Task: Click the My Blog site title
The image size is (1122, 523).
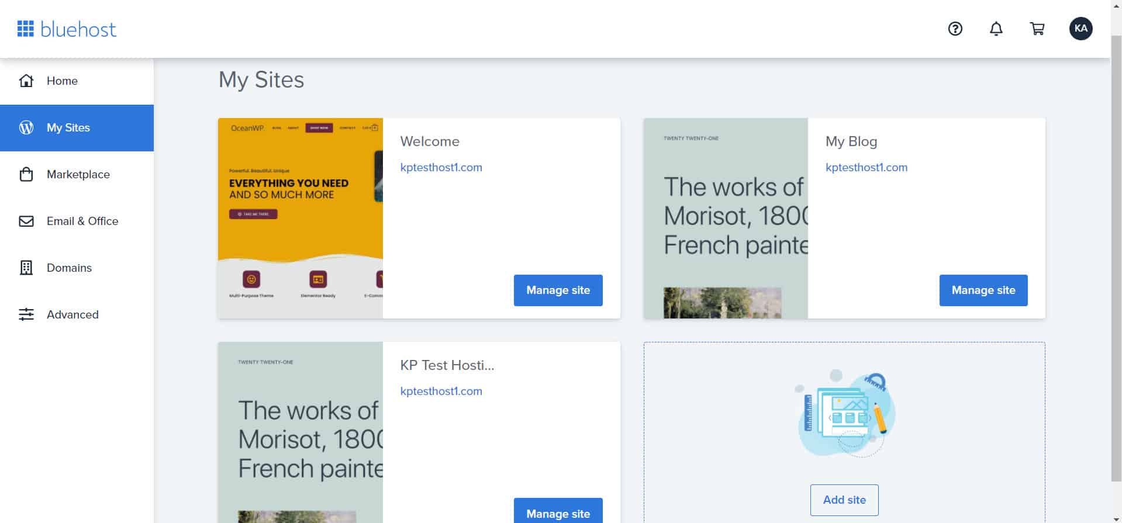Action: pos(851,141)
